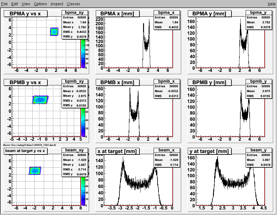Click the bpmb_y statistics box header
This screenshot has height=215, width=277.
(x=259, y=81)
